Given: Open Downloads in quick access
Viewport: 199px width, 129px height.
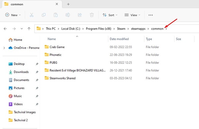Looking at the screenshot, I should [19, 72].
